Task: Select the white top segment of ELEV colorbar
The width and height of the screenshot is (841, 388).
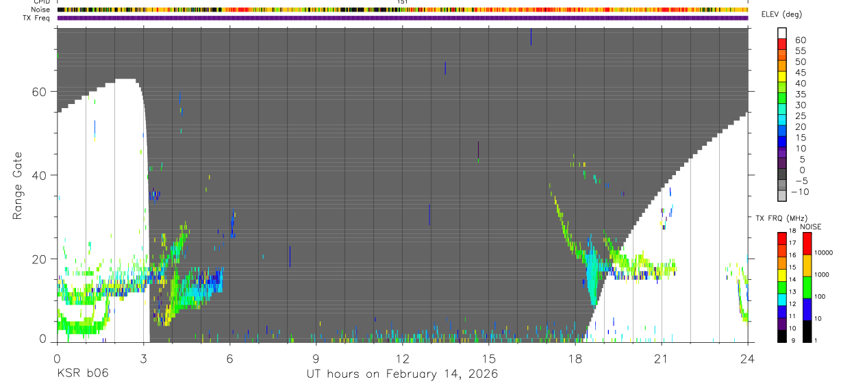Action: point(782,34)
